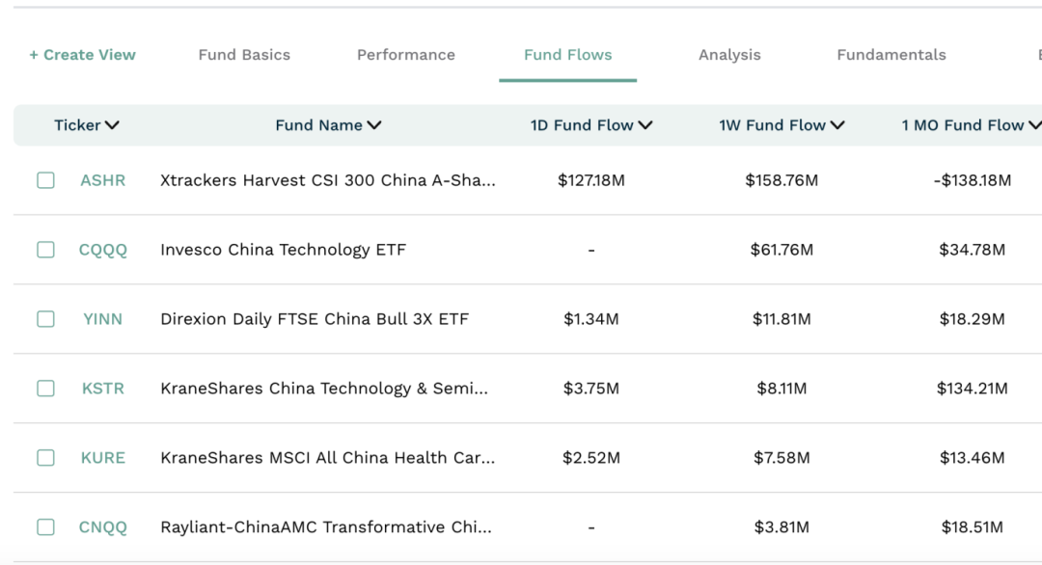Click 1D Fund Flow sort chevron

coord(645,125)
